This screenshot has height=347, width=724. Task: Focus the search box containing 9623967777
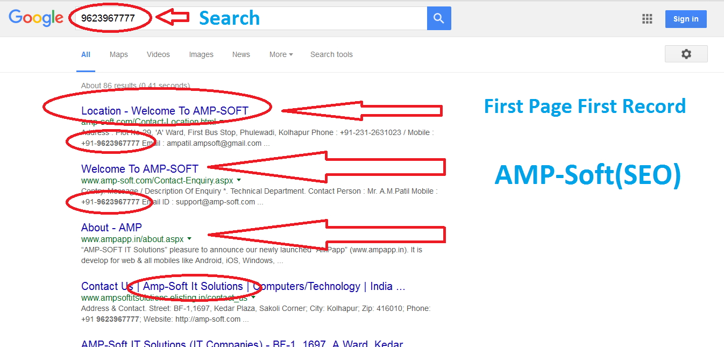pos(247,18)
